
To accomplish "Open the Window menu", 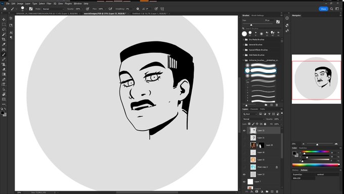I will pos(78,4).
